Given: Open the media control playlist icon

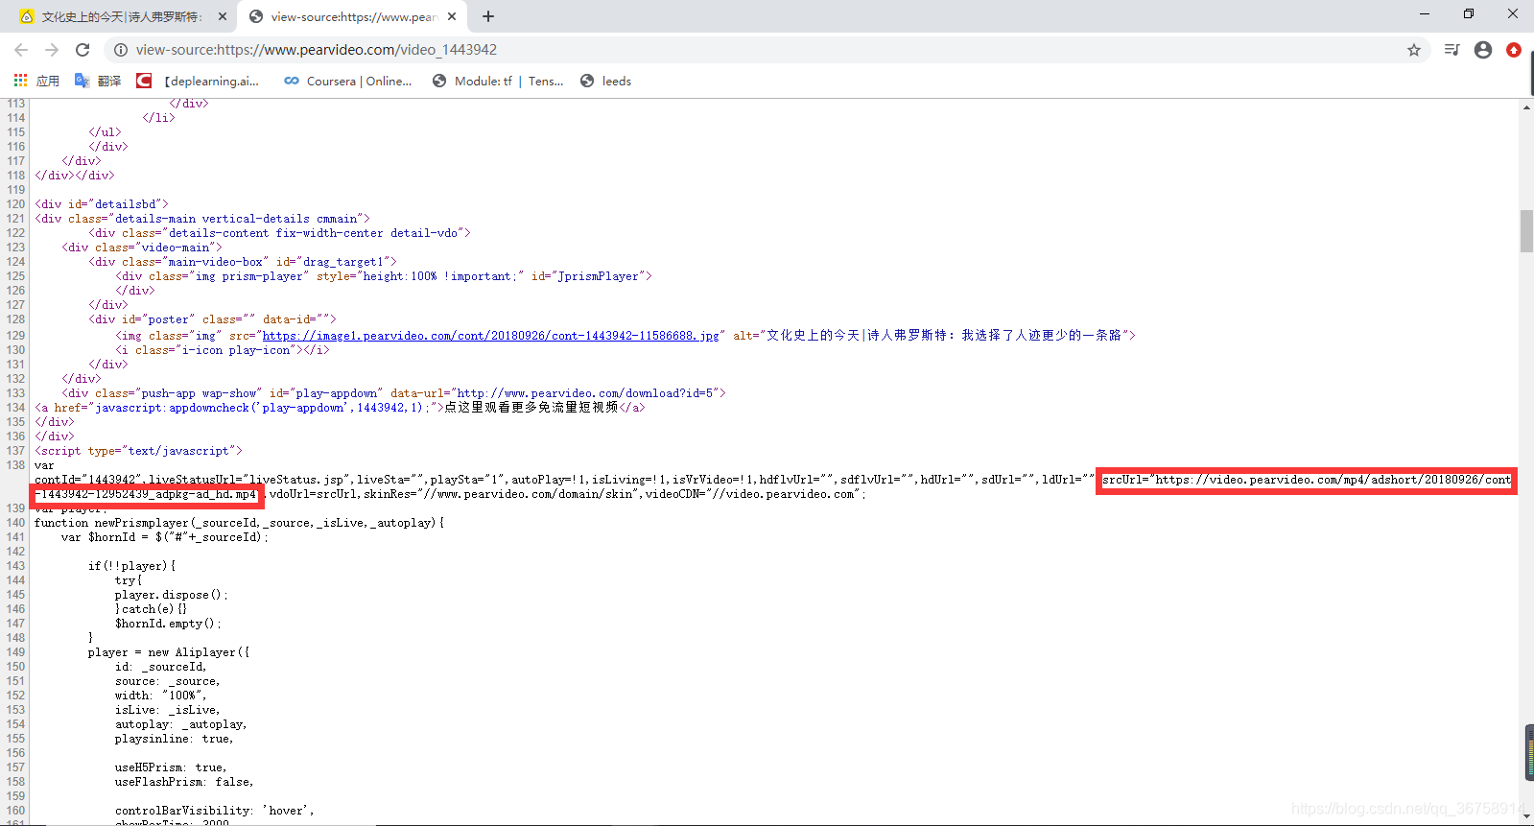Looking at the screenshot, I should pos(1452,50).
